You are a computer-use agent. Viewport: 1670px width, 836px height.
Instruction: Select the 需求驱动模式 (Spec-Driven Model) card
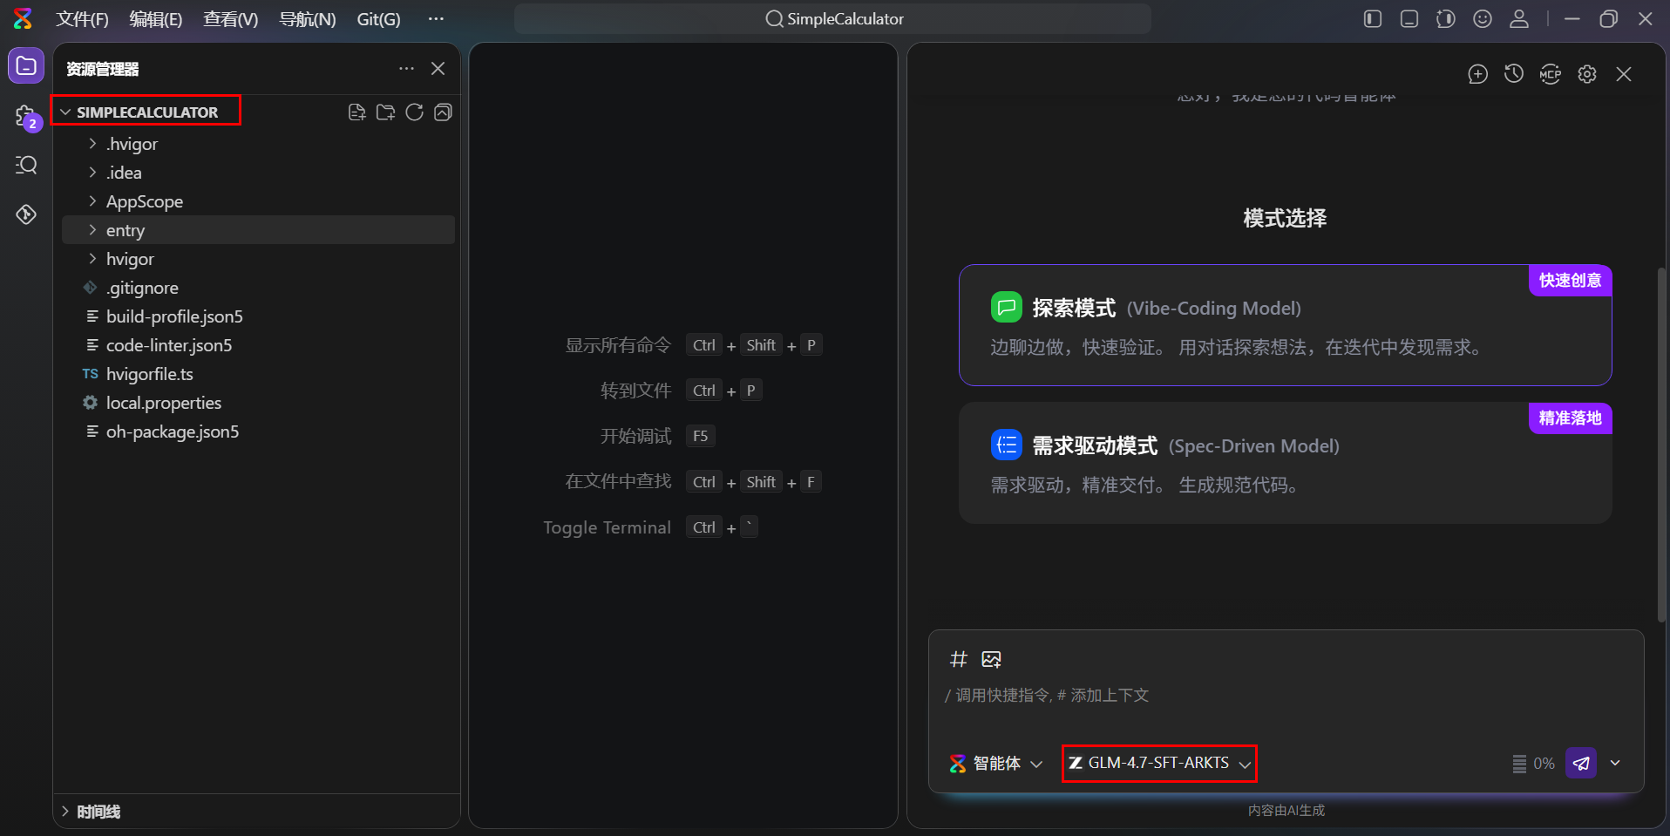coord(1285,463)
